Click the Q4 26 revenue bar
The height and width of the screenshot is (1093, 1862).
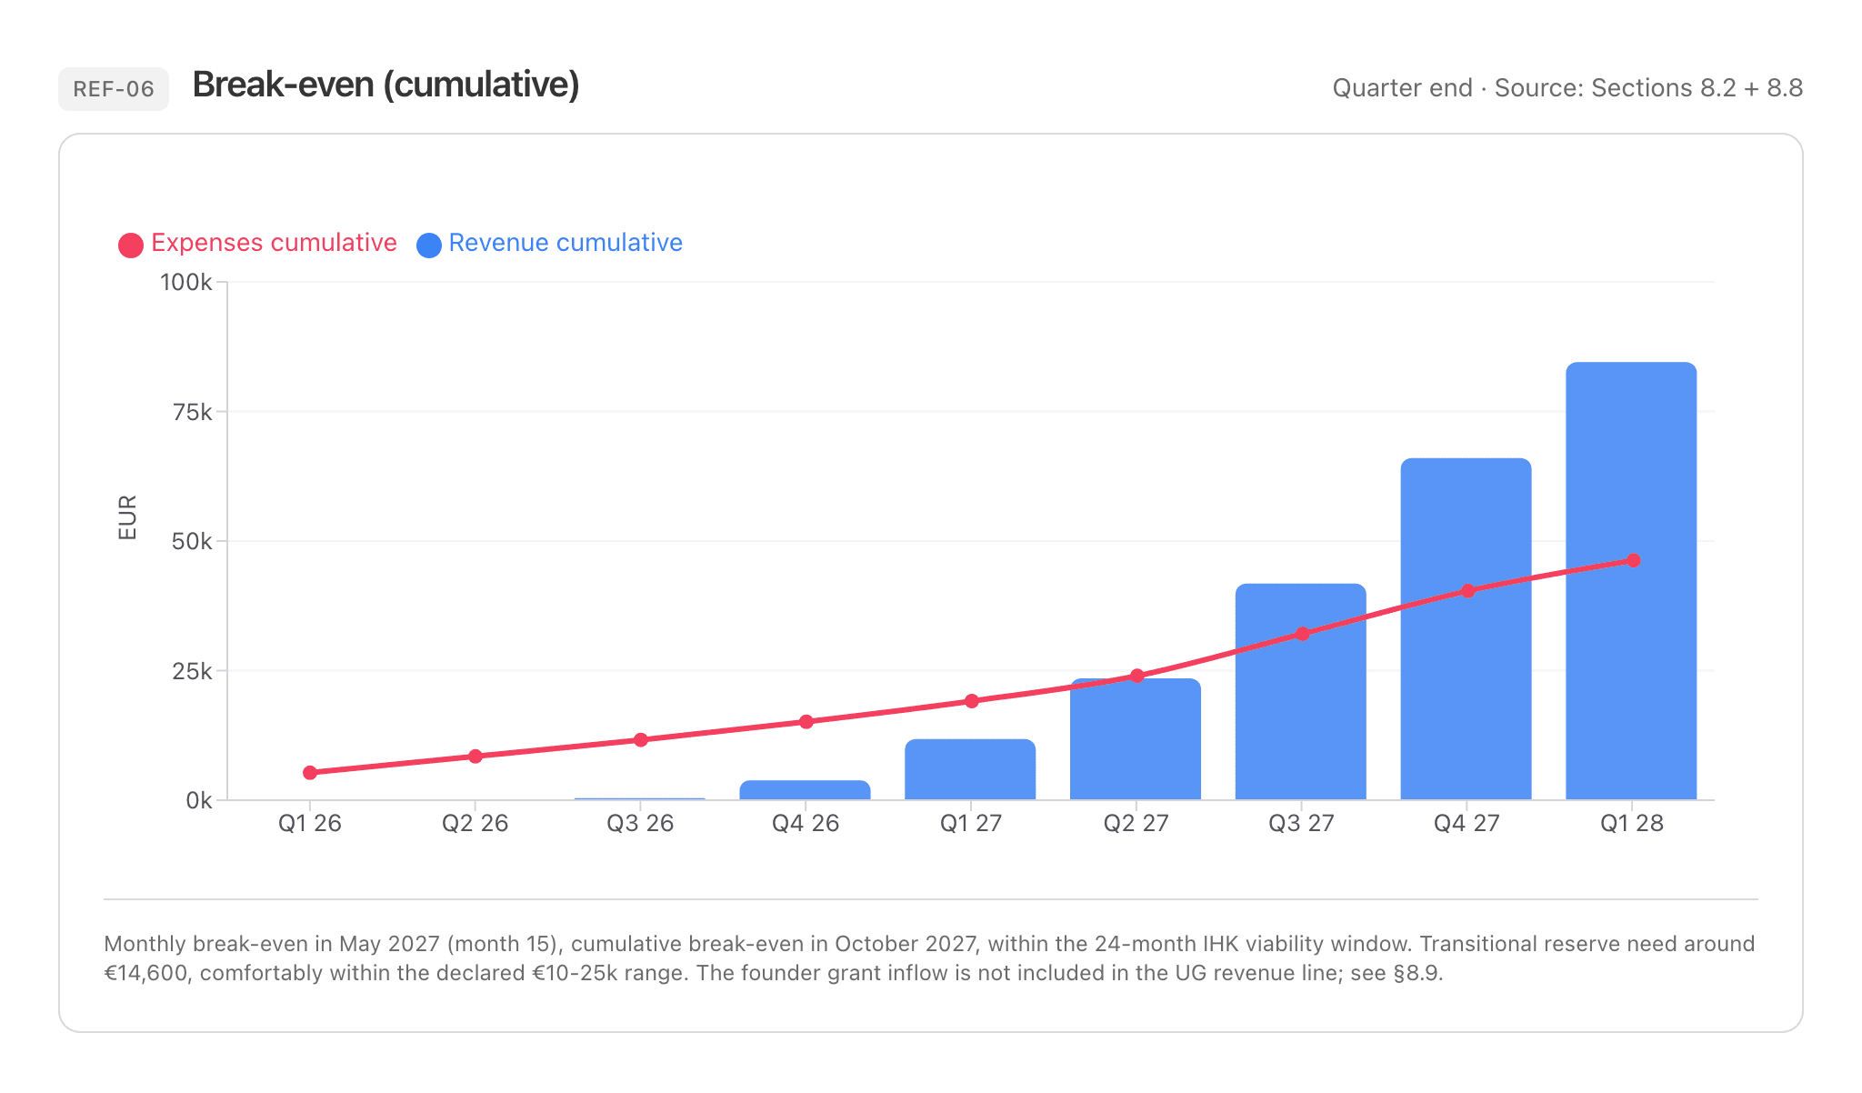click(806, 790)
